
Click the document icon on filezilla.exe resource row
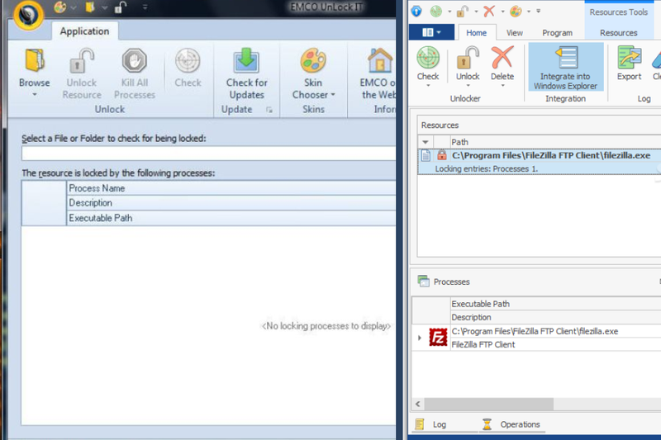click(426, 155)
